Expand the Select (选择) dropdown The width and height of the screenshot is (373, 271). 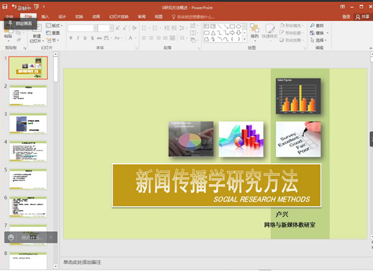click(x=319, y=40)
